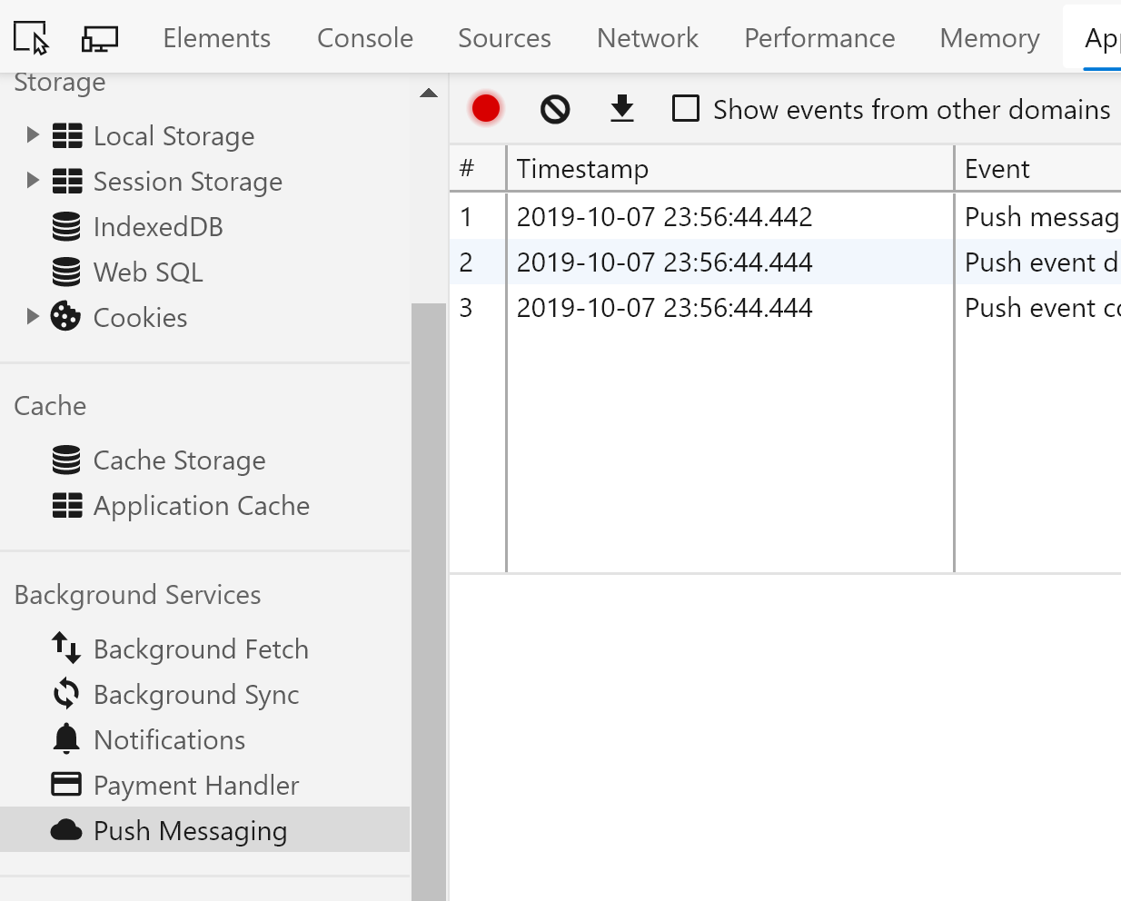Select Background Sync in Background Services
This screenshot has width=1121, height=901.
pos(196,694)
